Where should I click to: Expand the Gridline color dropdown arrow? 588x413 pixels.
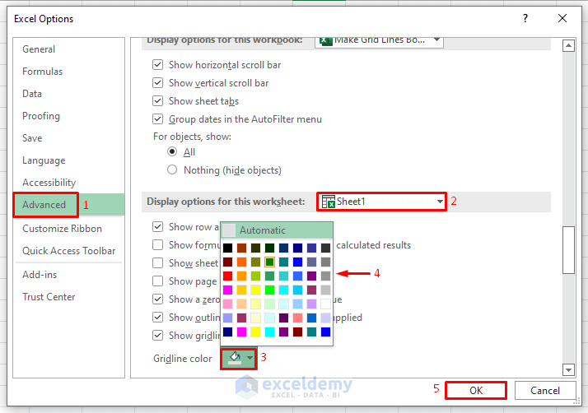click(x=250, y=358)
